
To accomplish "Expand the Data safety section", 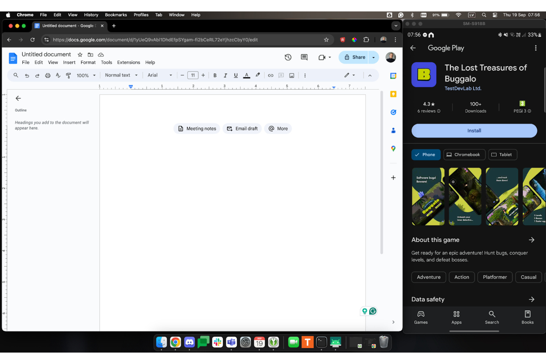I will (x=532, y=299).
